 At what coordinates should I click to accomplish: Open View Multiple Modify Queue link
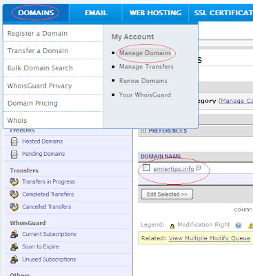pos(210,238)
